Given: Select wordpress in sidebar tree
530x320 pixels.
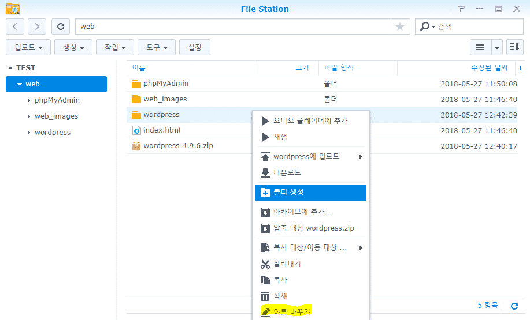Looking at the screenshot, I should (x=53, y=133).
